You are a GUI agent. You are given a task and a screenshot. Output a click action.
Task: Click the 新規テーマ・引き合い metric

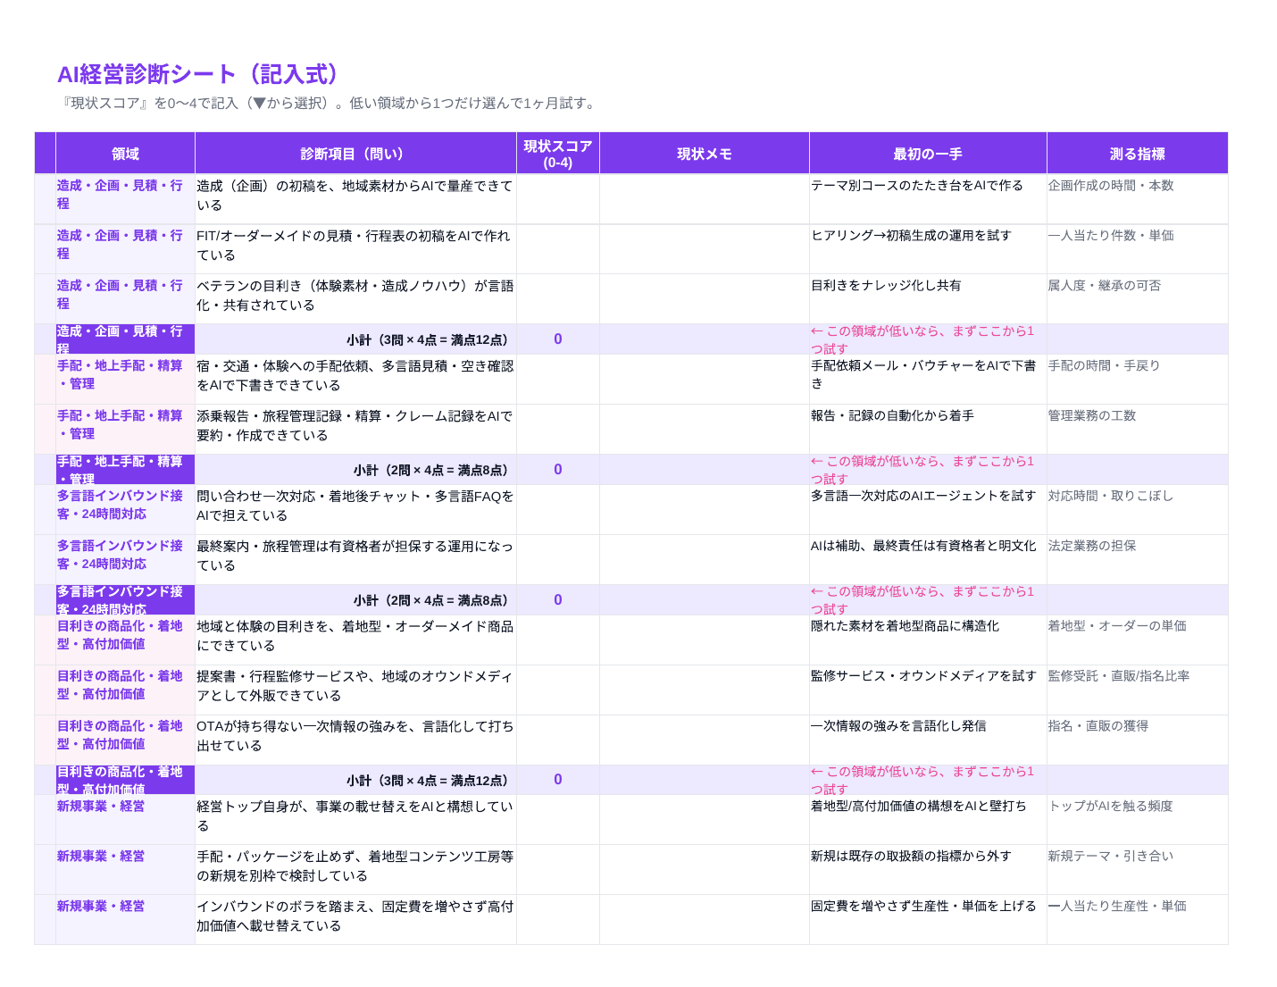(1111, 856)
